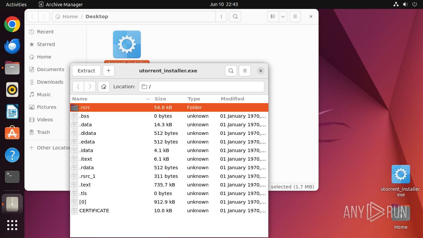Select the .rdata file entry

click(x=169, y=168)
